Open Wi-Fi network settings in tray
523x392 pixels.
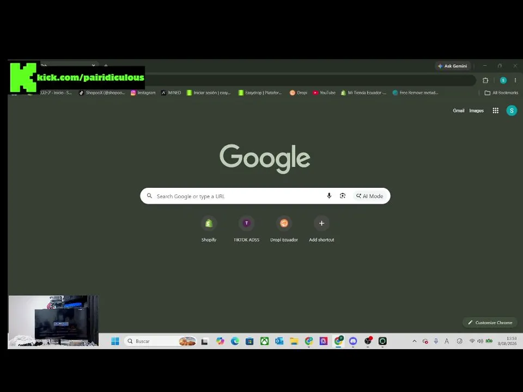472,341
